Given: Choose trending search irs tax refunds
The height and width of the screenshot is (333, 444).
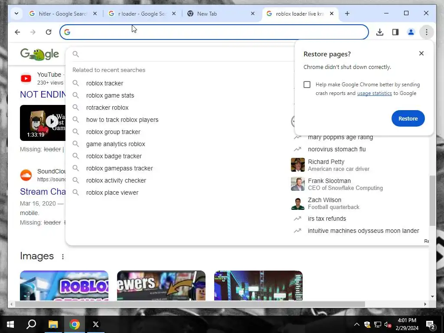Looking at the screenshot, I should pyautogui.click(x=327, y=219).
